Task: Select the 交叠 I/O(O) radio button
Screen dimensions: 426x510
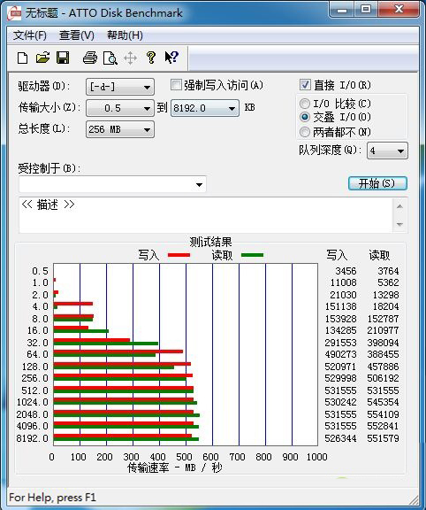Action: tap(305, 117)
